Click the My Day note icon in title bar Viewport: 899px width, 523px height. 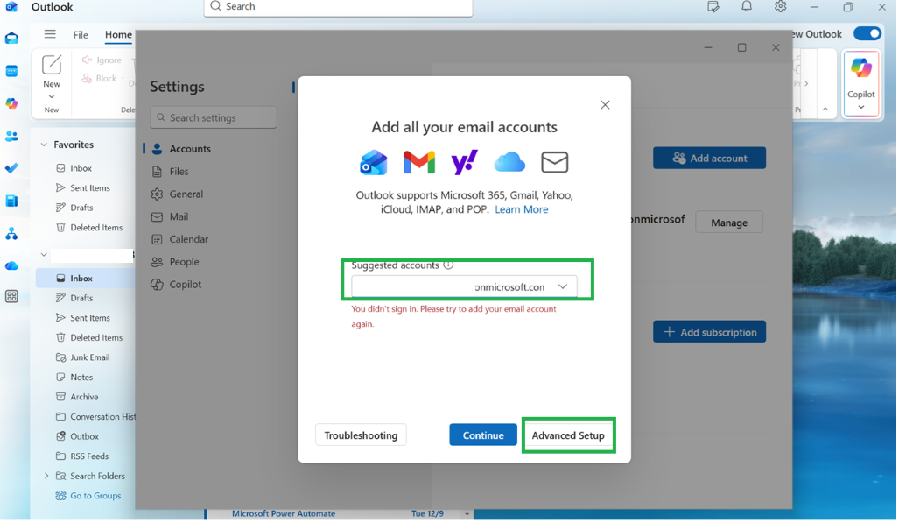point(713,7)
